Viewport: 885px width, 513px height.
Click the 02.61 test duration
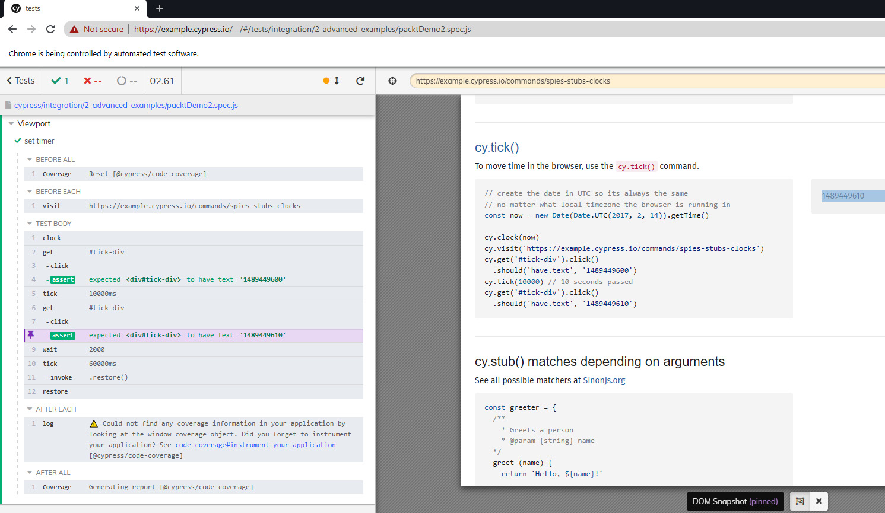(162, 81)
